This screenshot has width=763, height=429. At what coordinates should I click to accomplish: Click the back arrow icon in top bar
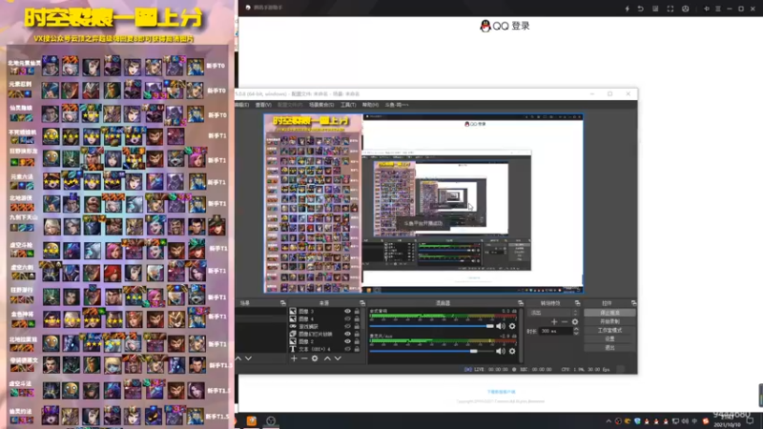pyautogui.click(x=640, y=9)
